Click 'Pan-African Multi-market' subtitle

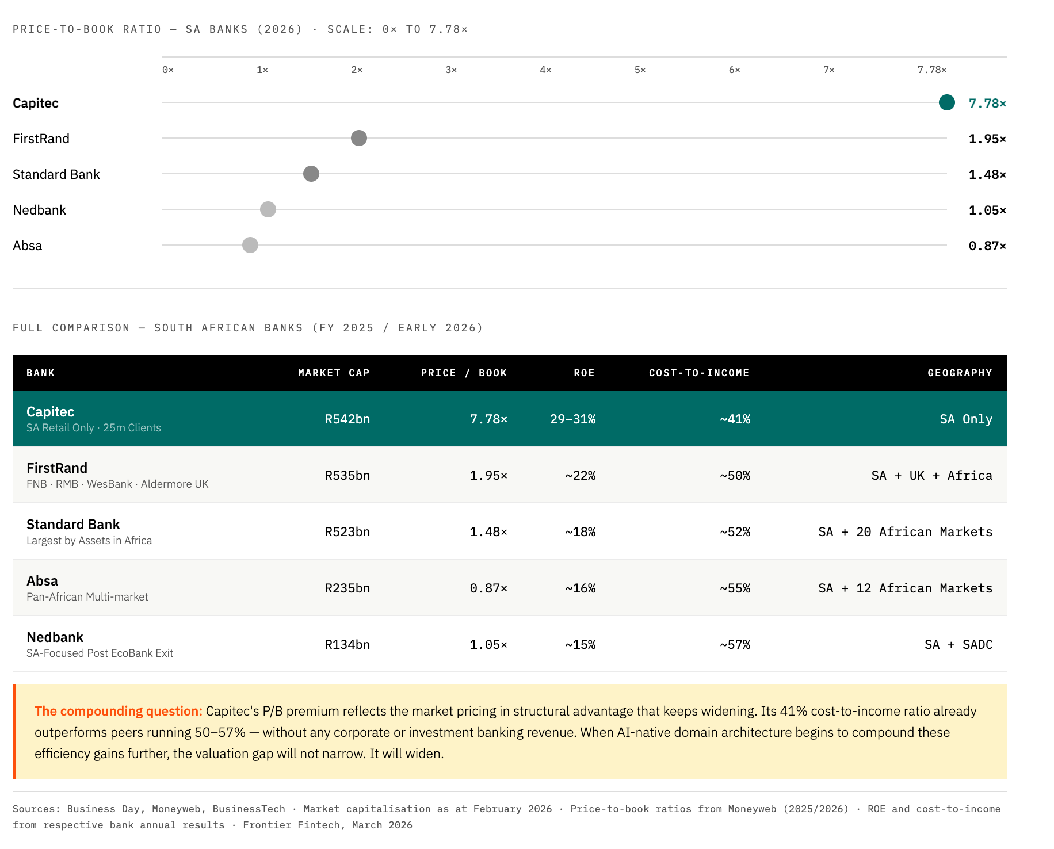[87, 597]
